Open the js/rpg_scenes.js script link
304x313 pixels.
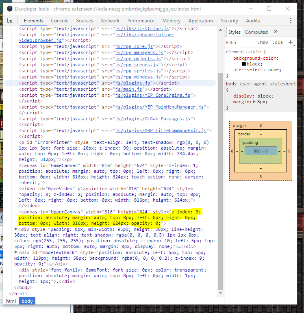137,65
